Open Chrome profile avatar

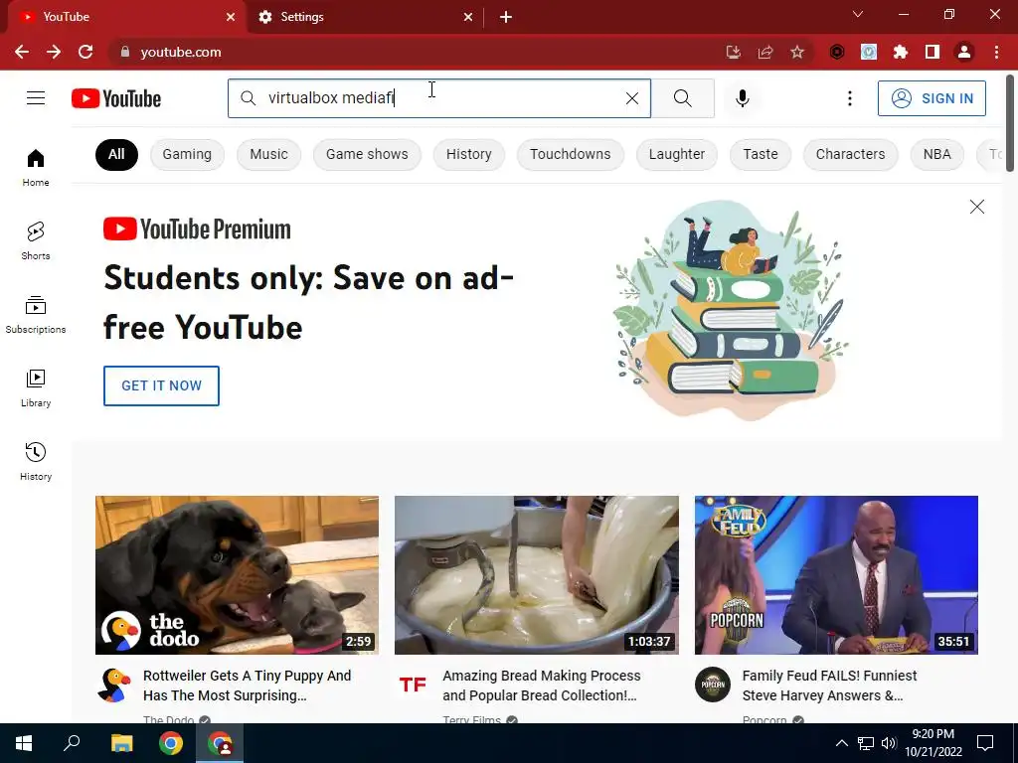[x=964, y=52]
